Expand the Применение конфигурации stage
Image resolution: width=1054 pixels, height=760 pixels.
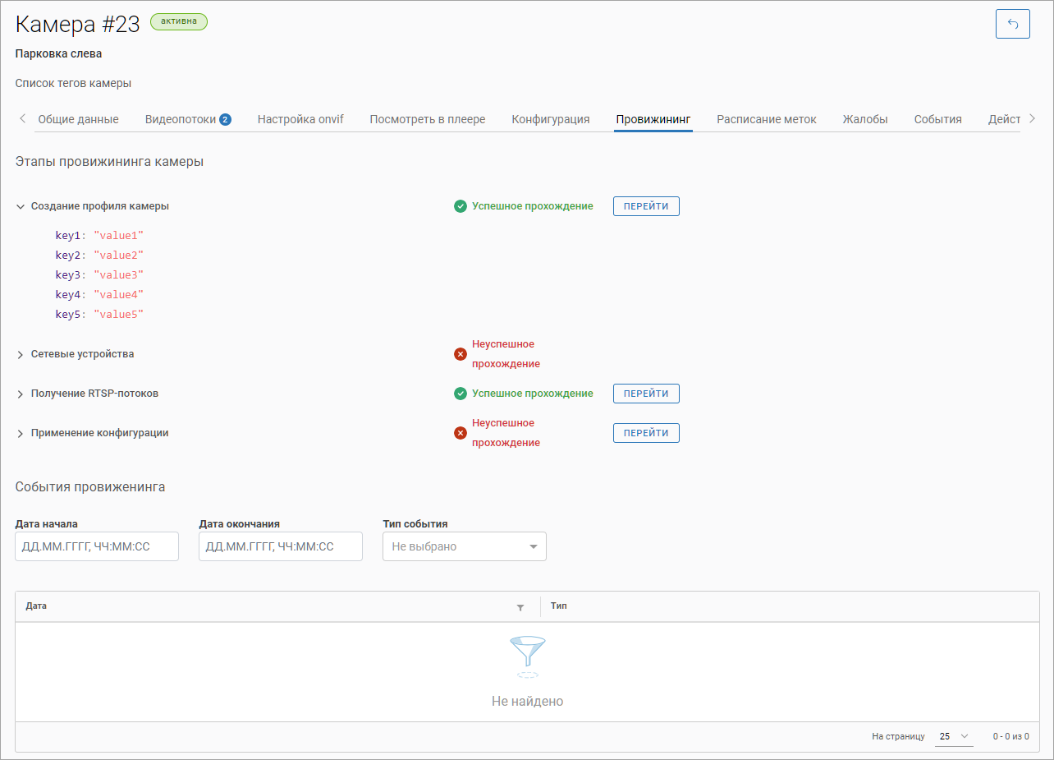tap(21, 434)
